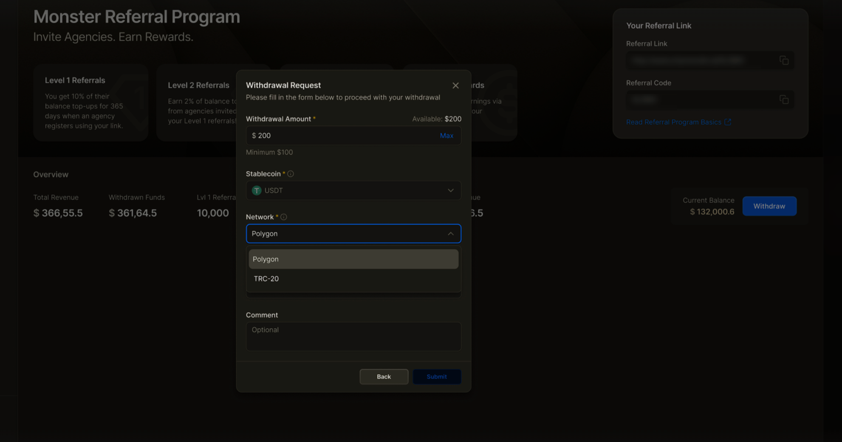842x442 pixels.
Task: Click the info icon next to Stablecoin
Action: [x=291, y=174]
